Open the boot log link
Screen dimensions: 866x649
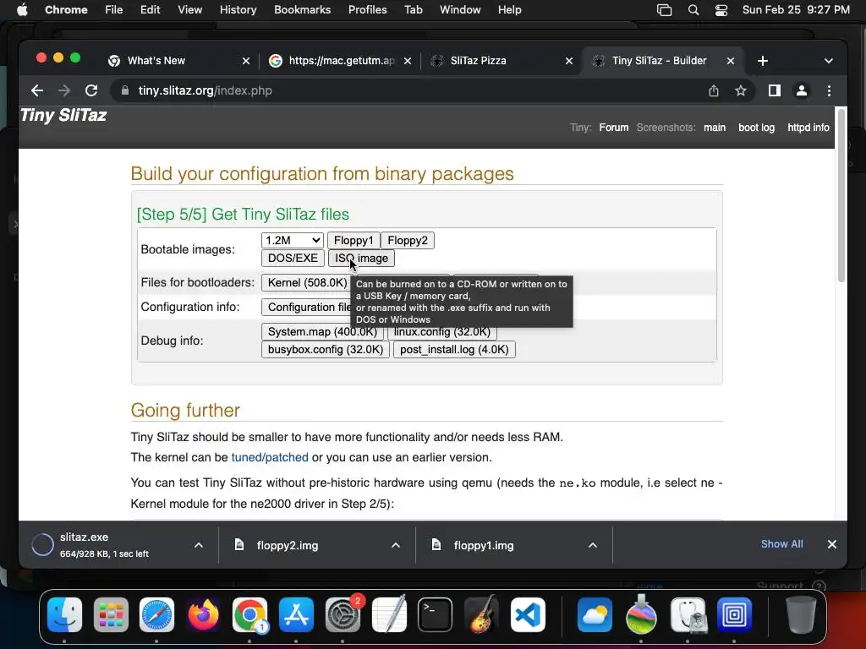[756, 128]
